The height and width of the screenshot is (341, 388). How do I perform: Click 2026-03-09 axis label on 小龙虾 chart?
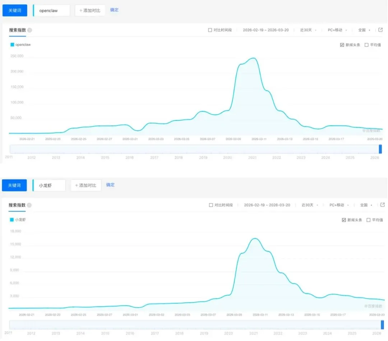pyautogui.click(x=234, y=315)
